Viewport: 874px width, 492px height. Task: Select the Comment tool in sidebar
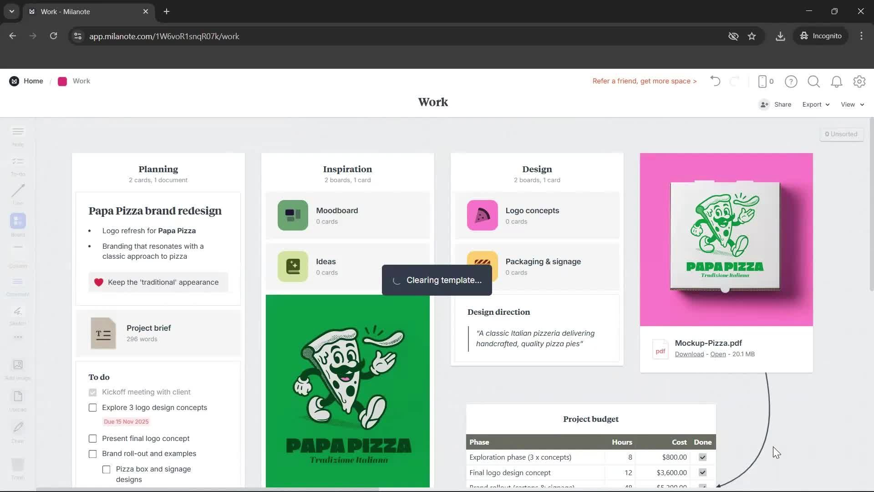point(17,284)
